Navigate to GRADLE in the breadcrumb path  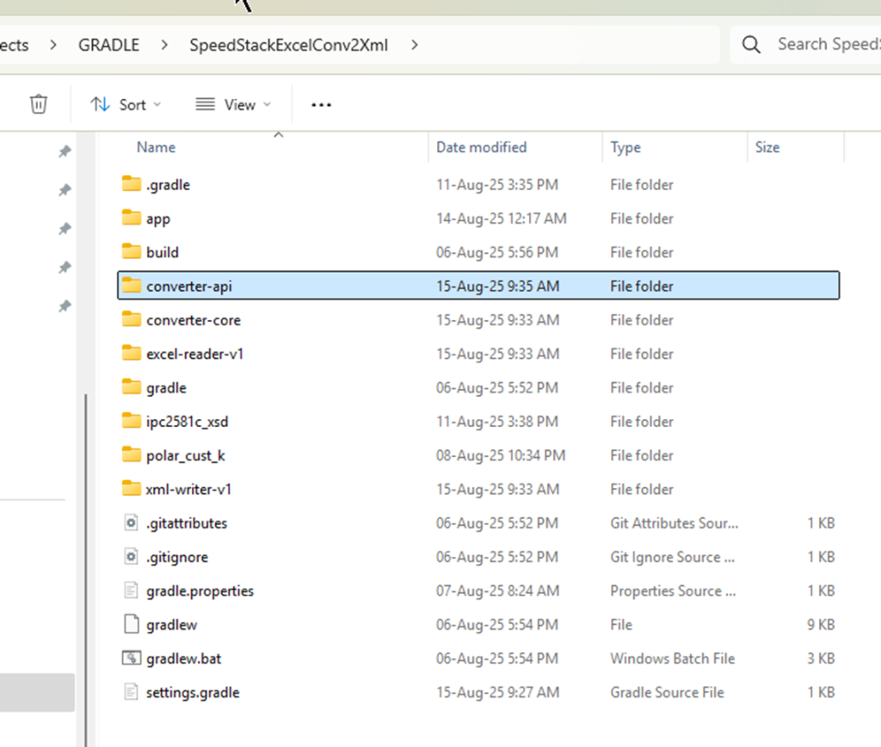(108, 45)
